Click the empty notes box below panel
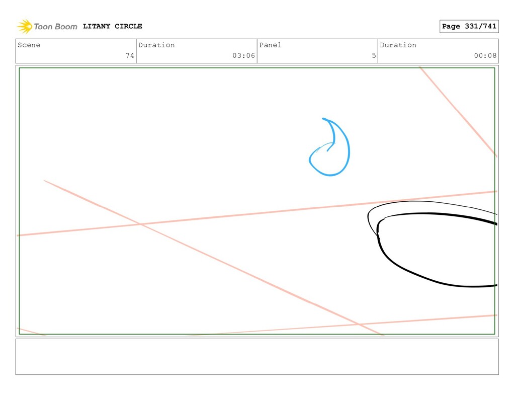 click(x=257, y=357)
